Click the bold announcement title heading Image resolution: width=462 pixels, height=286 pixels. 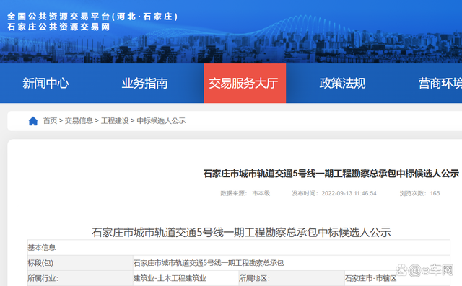(x=331, y=174)
